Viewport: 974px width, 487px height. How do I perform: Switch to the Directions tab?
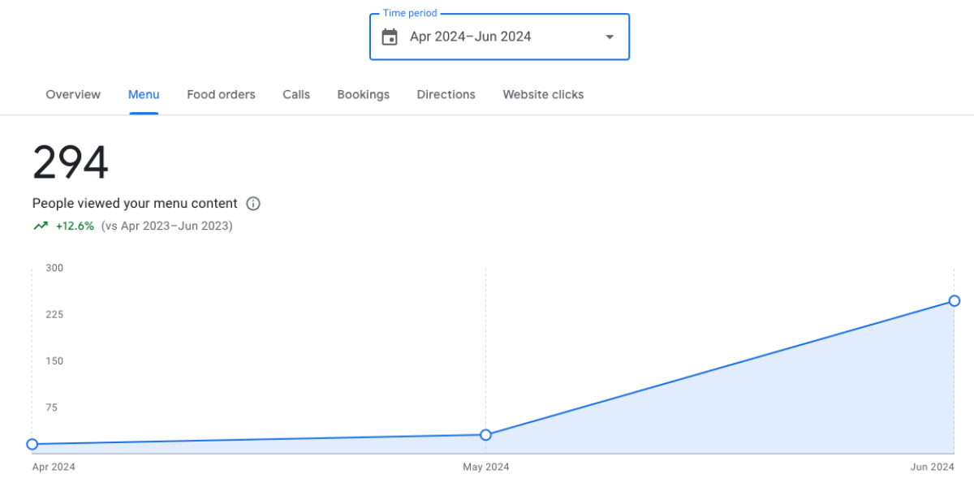click(x=446, y=94)
